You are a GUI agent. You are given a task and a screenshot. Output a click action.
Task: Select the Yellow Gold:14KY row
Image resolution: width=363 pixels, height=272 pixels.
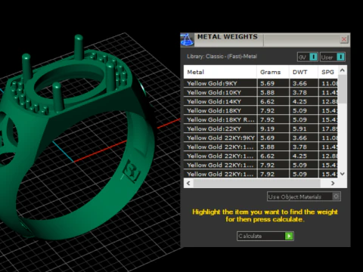coord(261,101)
